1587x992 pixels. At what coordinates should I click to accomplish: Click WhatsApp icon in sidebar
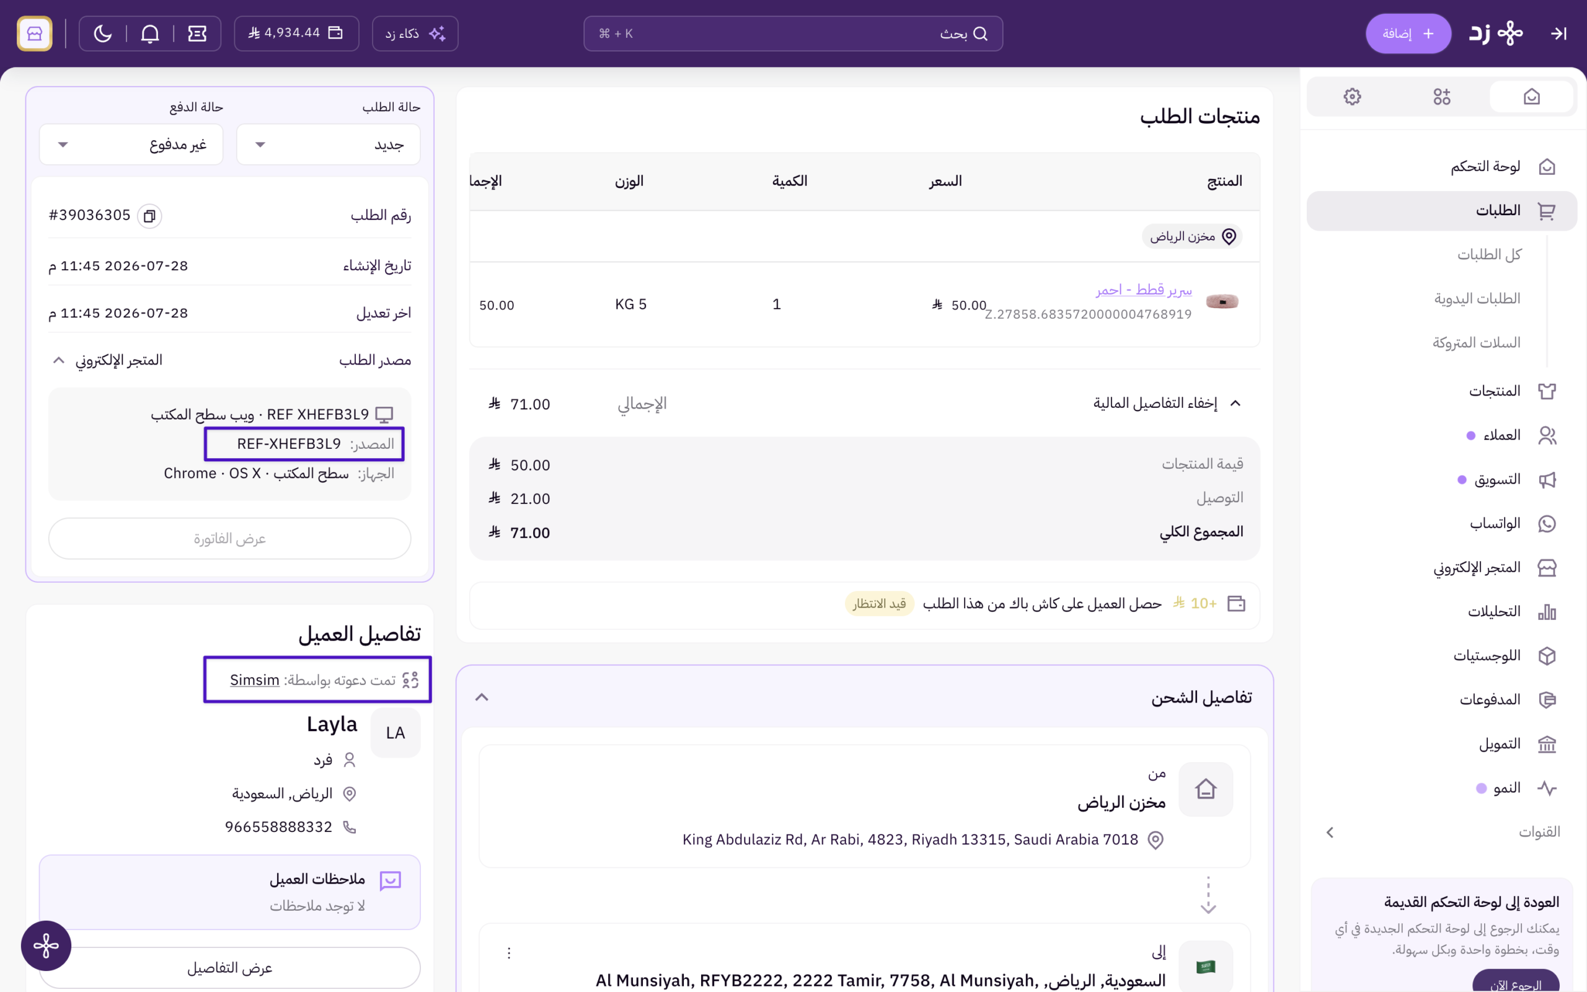pos(1547,523)
